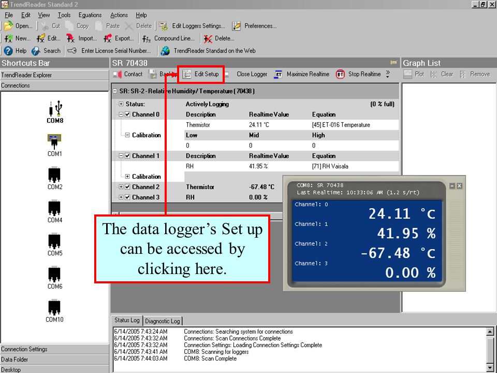Select the COM4 serial port icon
This screenshot has width=497, height=373.
tap(54, 208)
